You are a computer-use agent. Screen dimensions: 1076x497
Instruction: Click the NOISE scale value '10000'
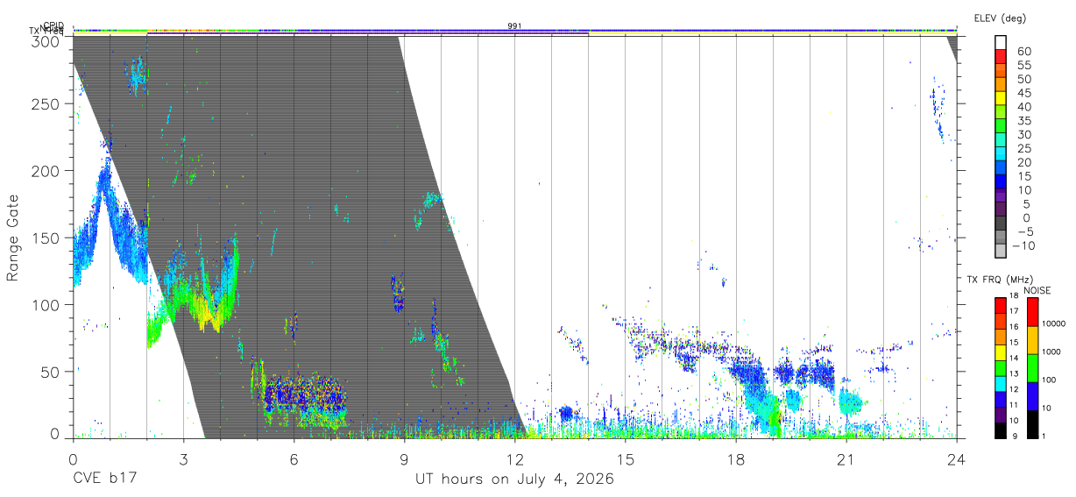coord(1054,323)
